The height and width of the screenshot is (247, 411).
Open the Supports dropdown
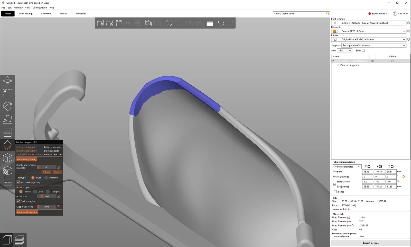click(x=374, y=45)
